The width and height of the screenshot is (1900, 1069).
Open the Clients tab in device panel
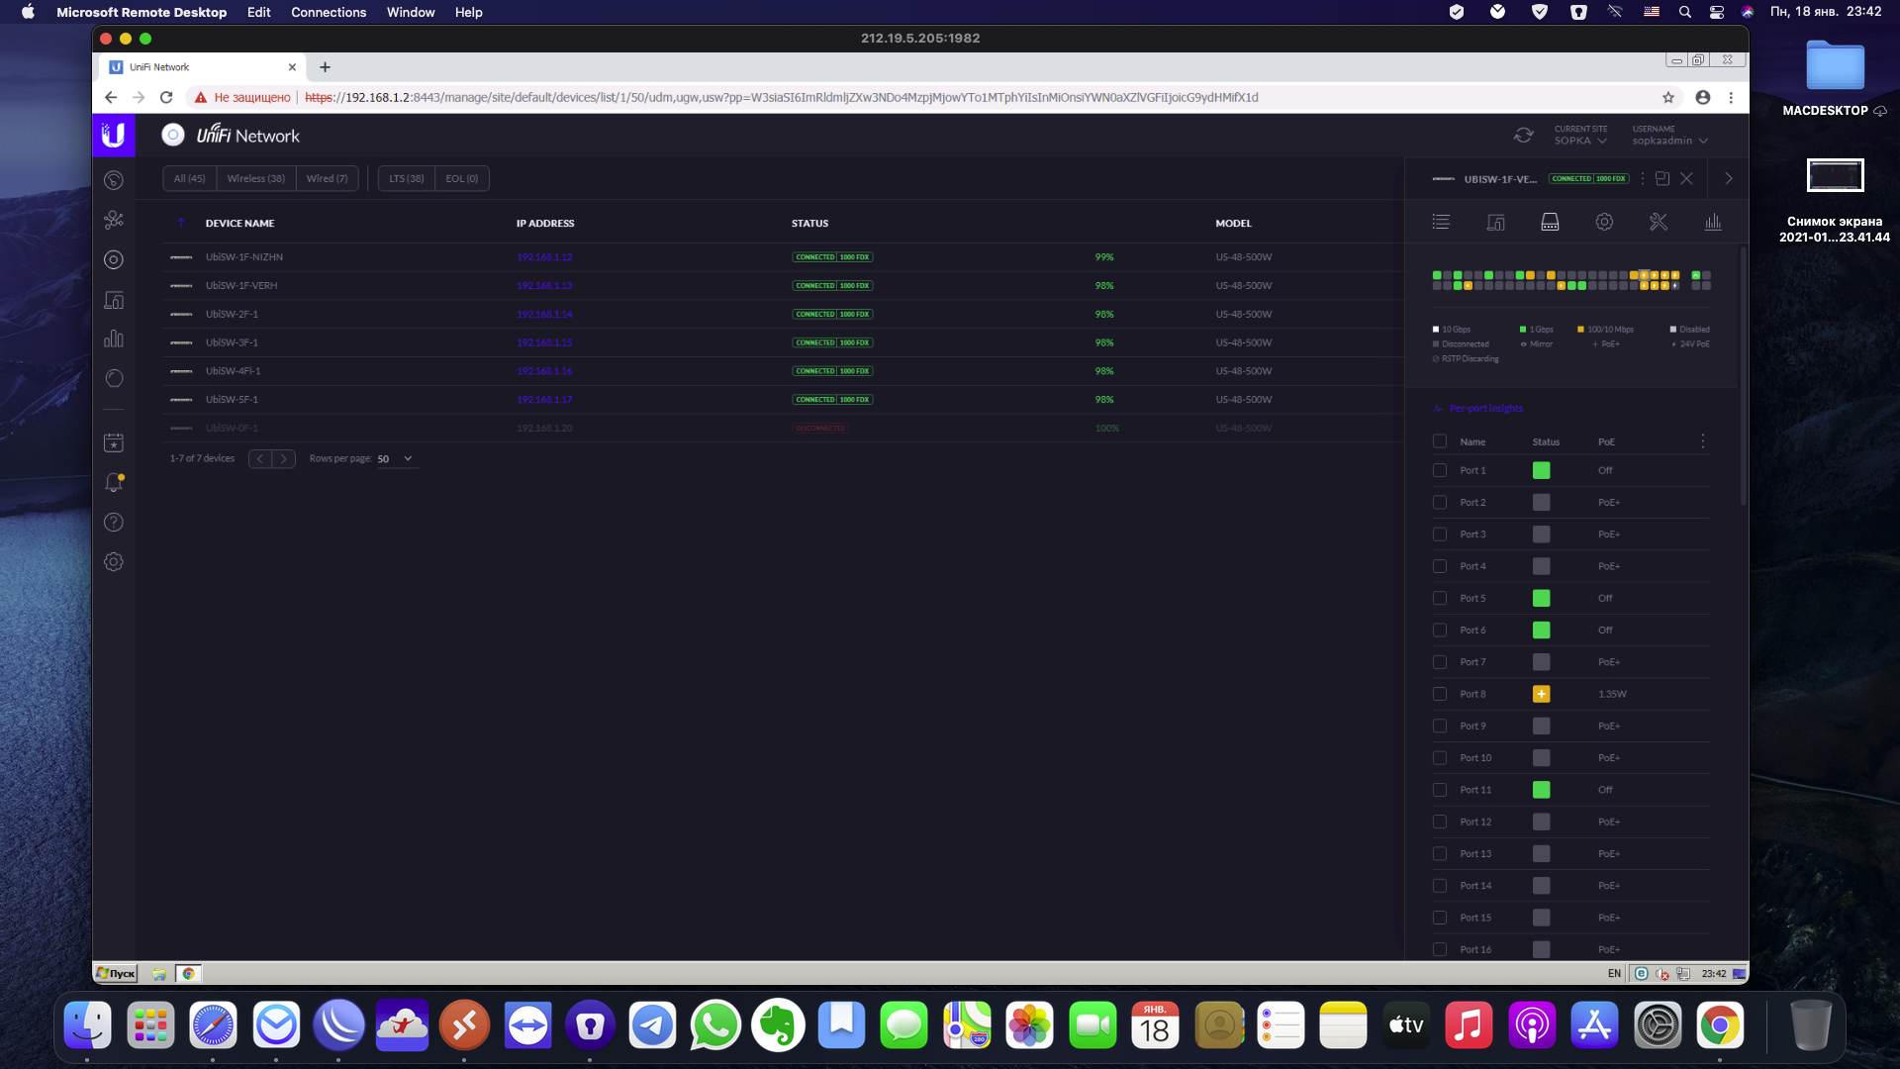click(1495, 223)
